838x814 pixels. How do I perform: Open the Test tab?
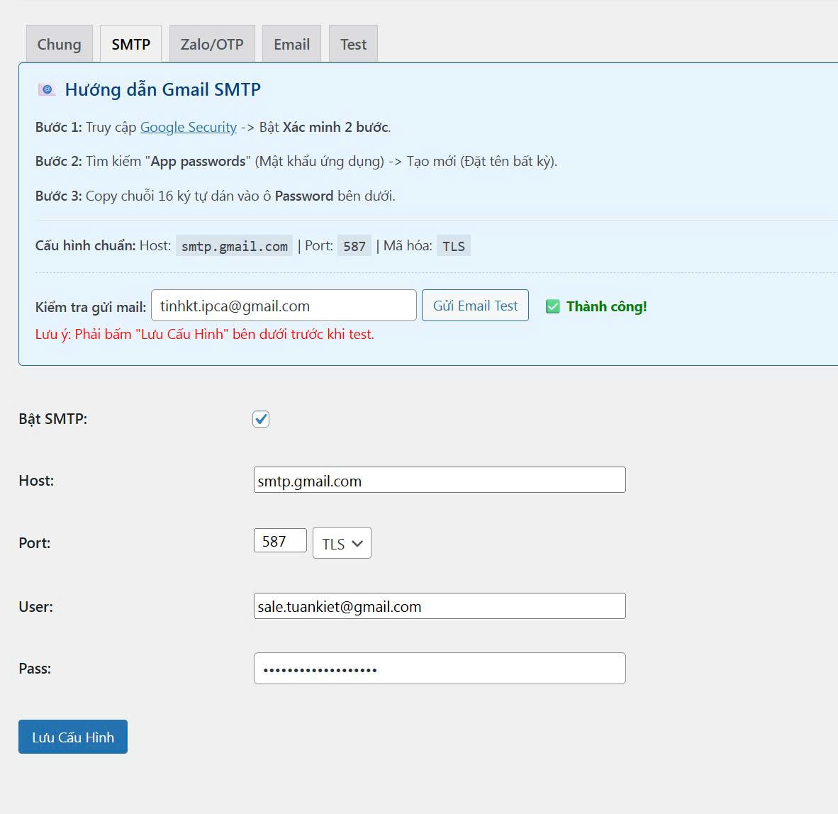coord(353,44)
